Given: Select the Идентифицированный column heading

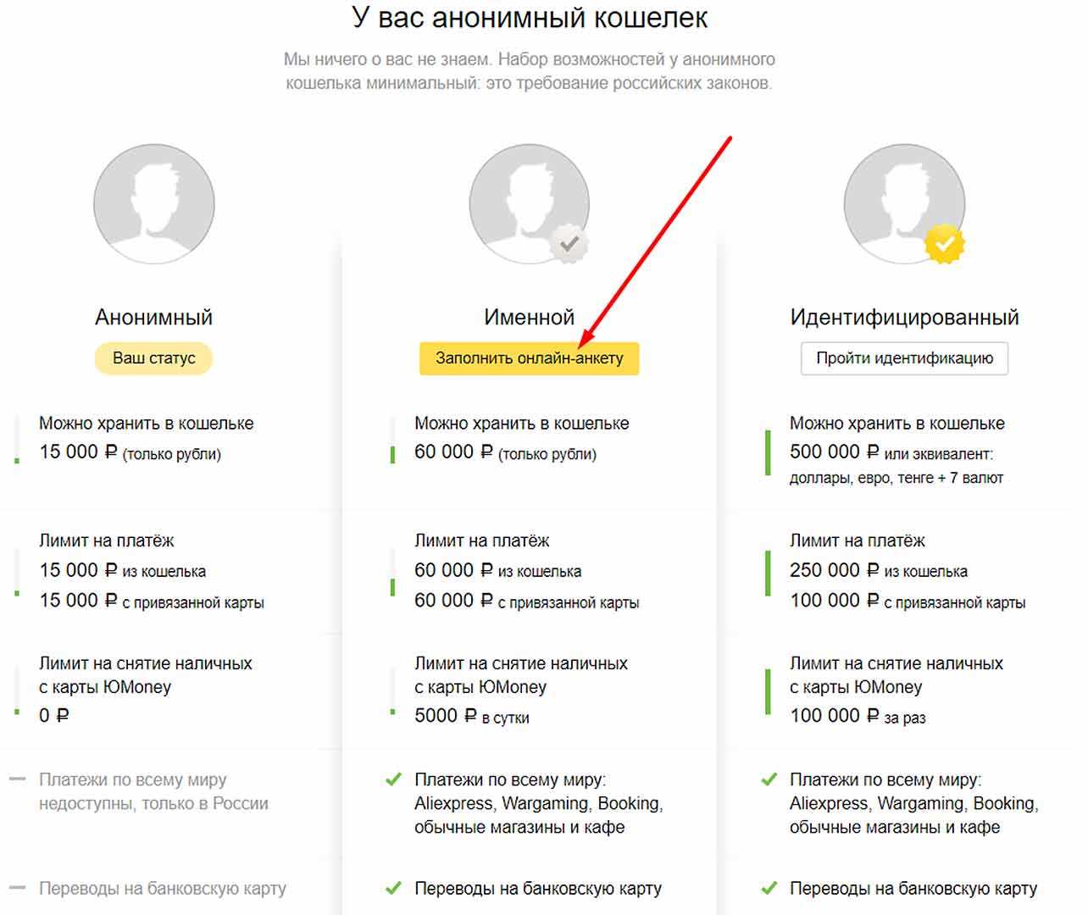Looking at the screenshot, I should 904,318.
